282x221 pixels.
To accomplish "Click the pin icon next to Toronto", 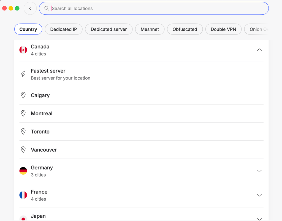I will click(x=23, y=132).
